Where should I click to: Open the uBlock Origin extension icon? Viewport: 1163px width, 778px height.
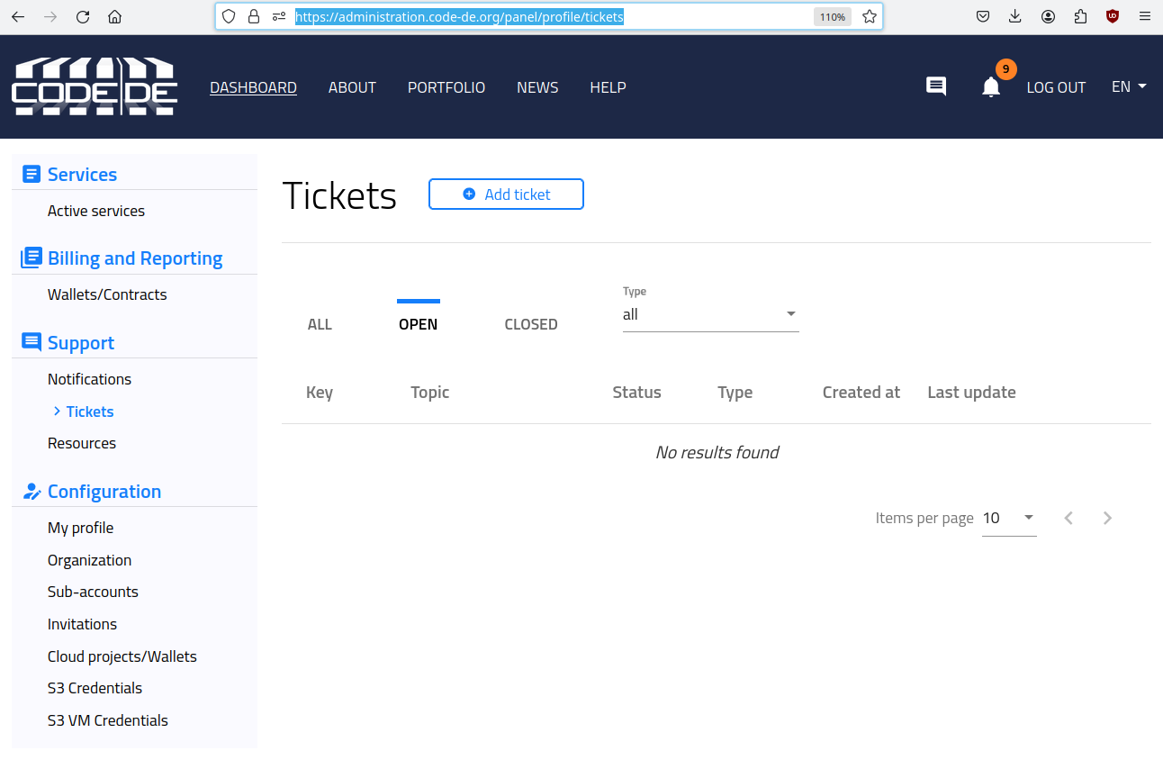click(x=1113, y=16)
